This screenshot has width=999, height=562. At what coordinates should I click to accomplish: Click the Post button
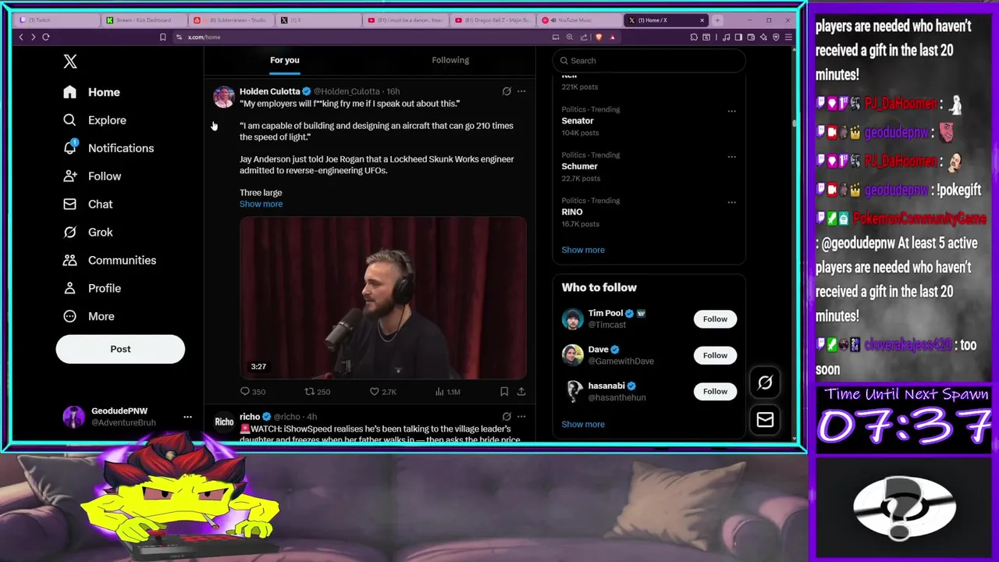(120, 349)
